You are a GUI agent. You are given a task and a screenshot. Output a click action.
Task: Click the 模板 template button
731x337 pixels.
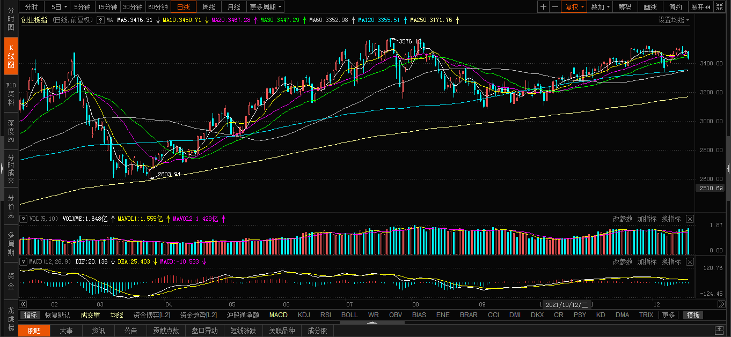693,315
